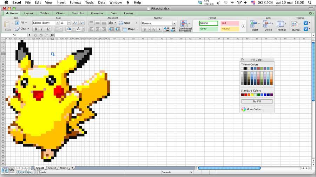Open the Themes gallery icon
Image resolution: width=316 pixels, height=177 pixels.
294,24
